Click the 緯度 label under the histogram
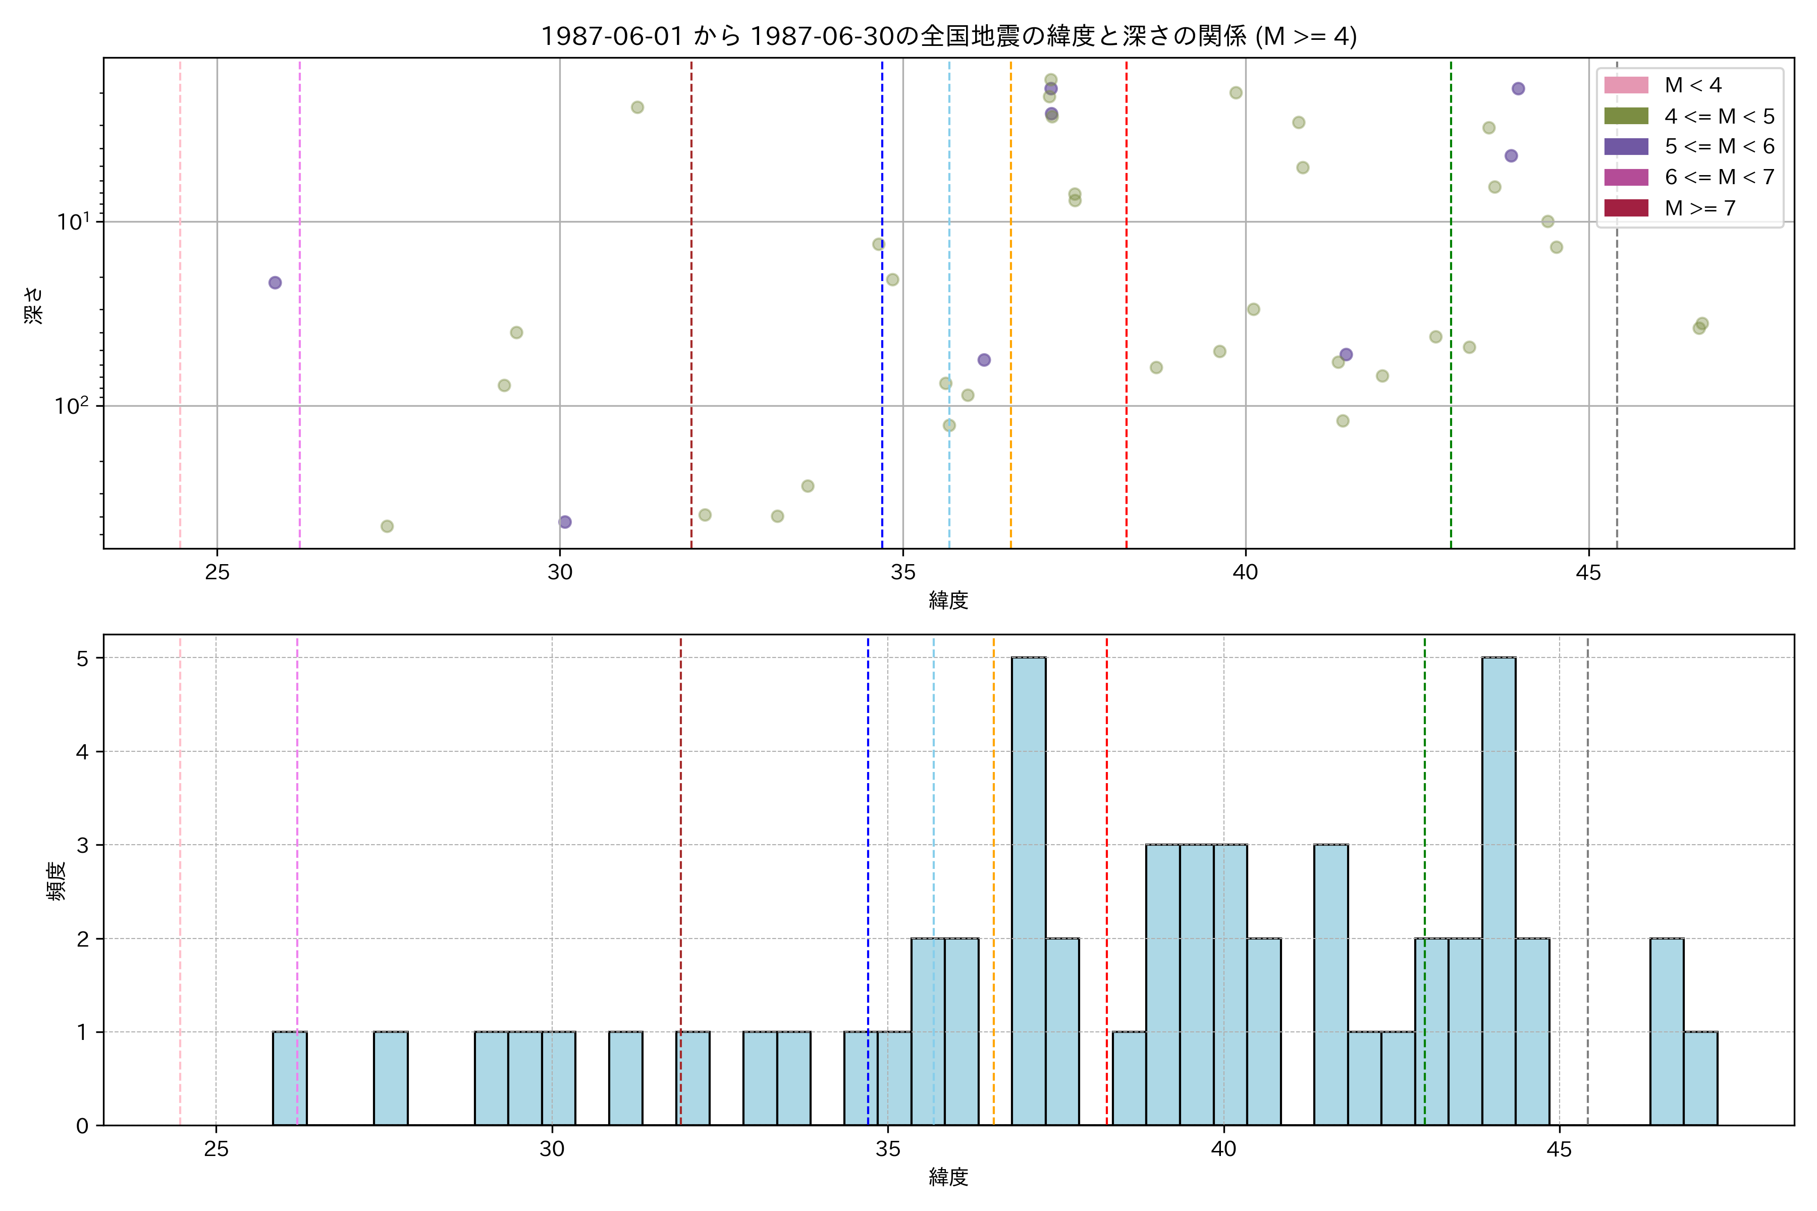This screenshot has width=1817, height=1211. click(x=948, y=1177)
